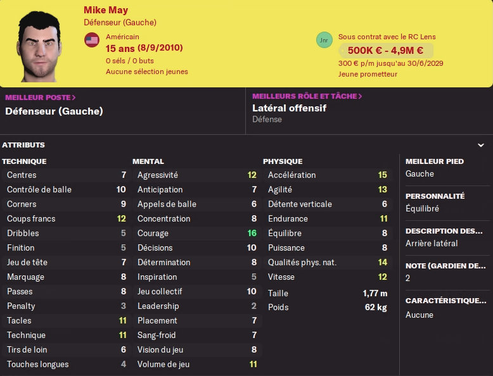Click the Meilleur Pied Gauche entry
493x376 pixels.
click(x=419, y=173)
